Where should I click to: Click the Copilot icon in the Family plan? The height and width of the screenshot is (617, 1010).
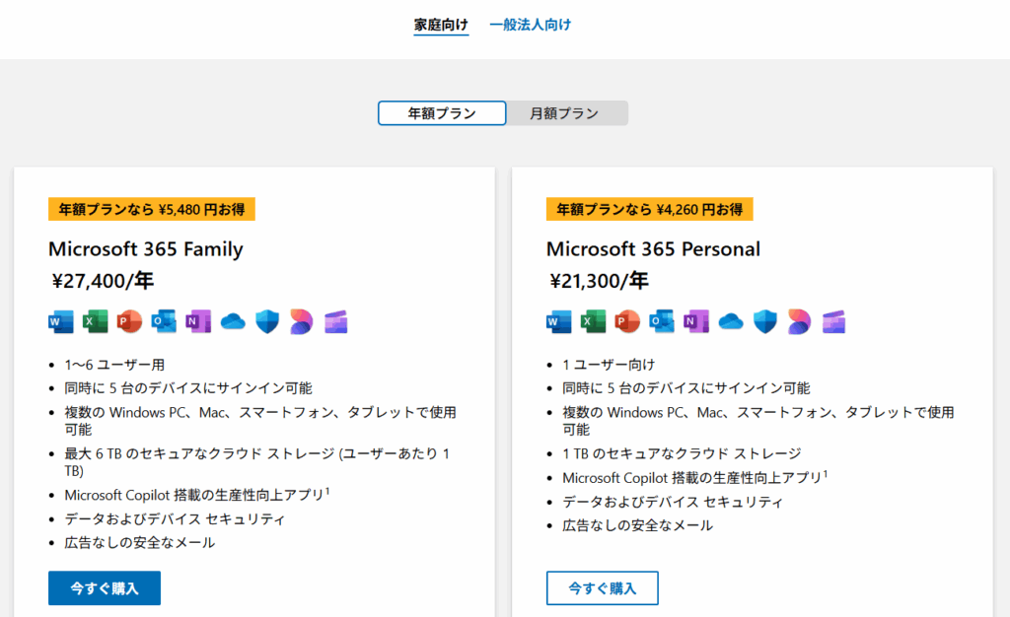(302, 321)
